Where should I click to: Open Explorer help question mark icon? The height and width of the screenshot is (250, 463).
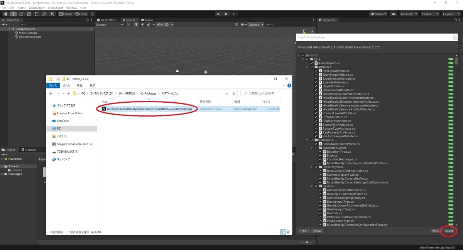[289, 85]
